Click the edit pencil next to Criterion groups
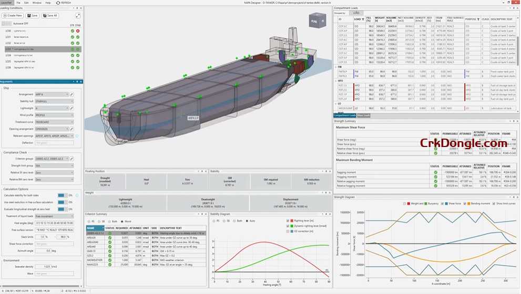The height and width of the screenshot is (294, 521). 71,159
